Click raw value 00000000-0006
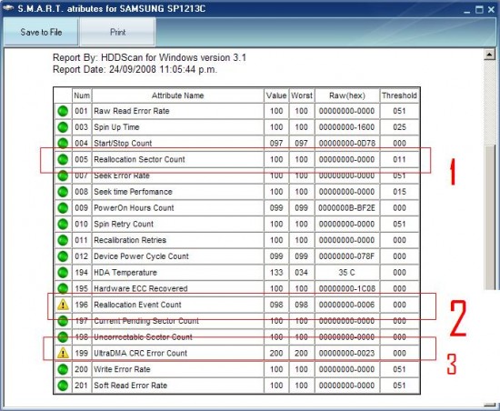 point(346,305)
